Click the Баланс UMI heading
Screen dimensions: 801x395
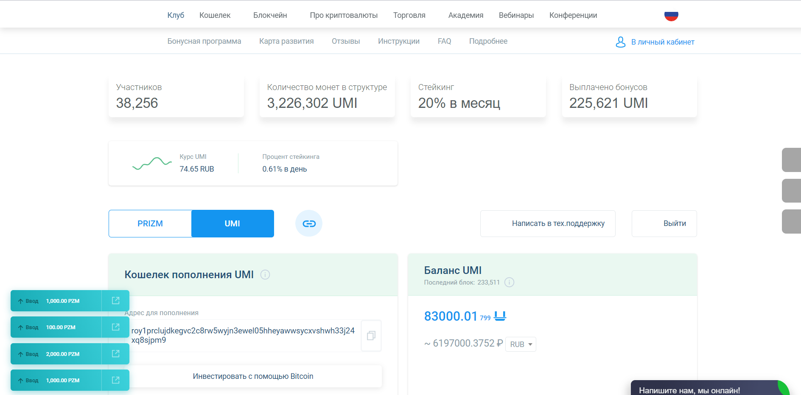[x=453, y=270]
